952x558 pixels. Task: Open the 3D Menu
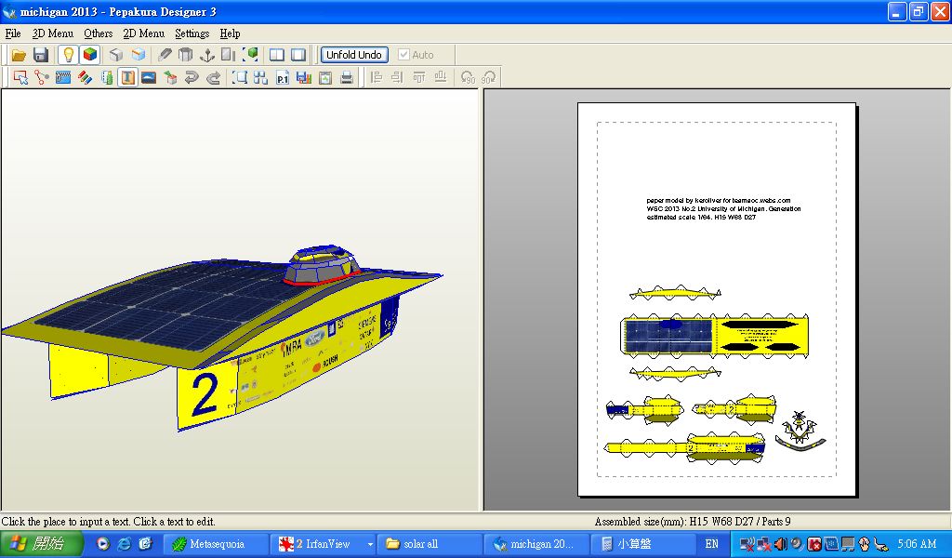(52, 33)
